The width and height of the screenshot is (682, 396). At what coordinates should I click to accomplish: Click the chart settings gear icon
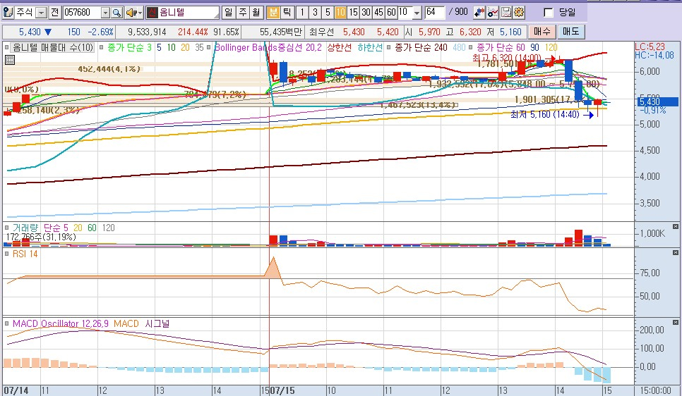(519, 13)
